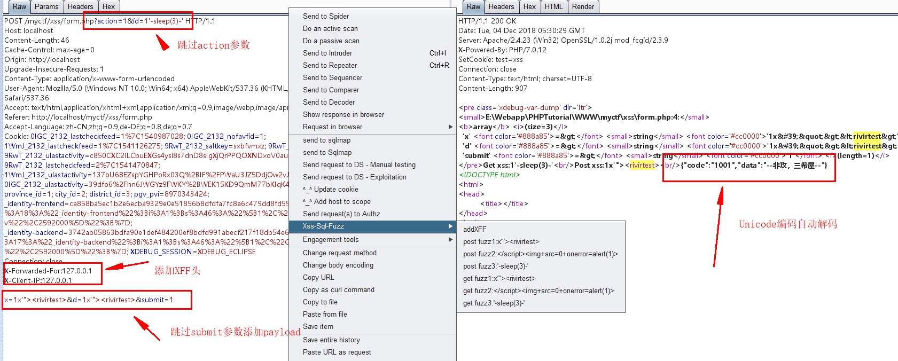Choose Update cookie menu entry
898x361 pixels.
(372, 189)
